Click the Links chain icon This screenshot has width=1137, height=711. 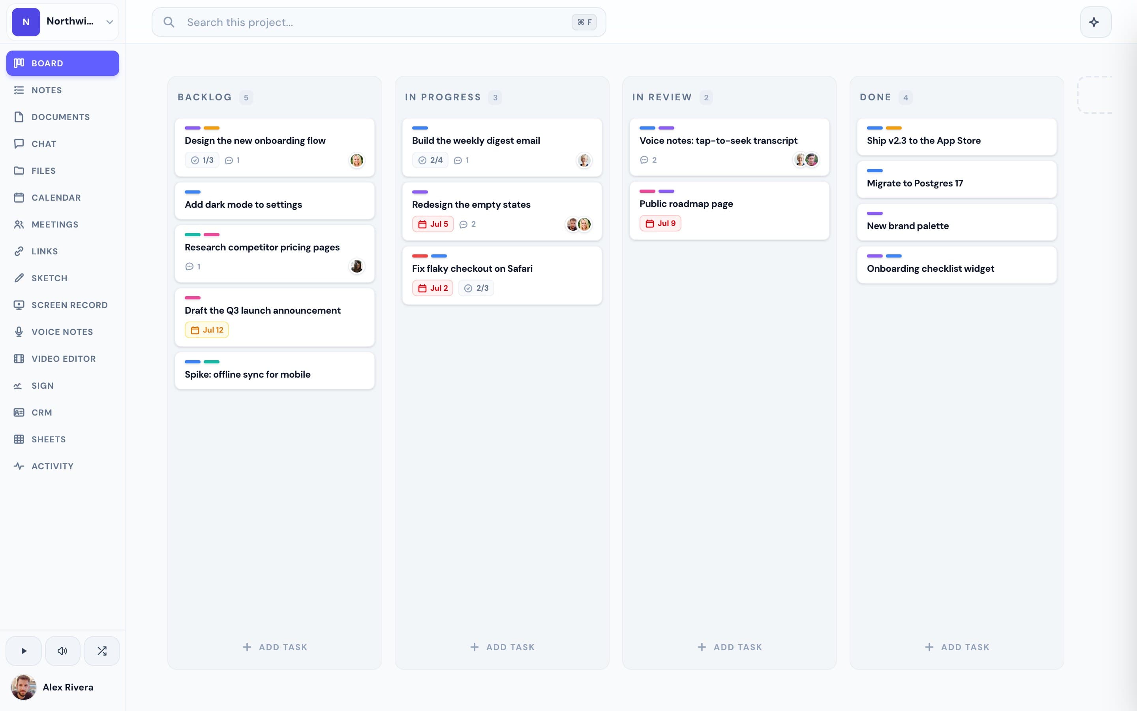pyautogui.click(x=19, y=251)
